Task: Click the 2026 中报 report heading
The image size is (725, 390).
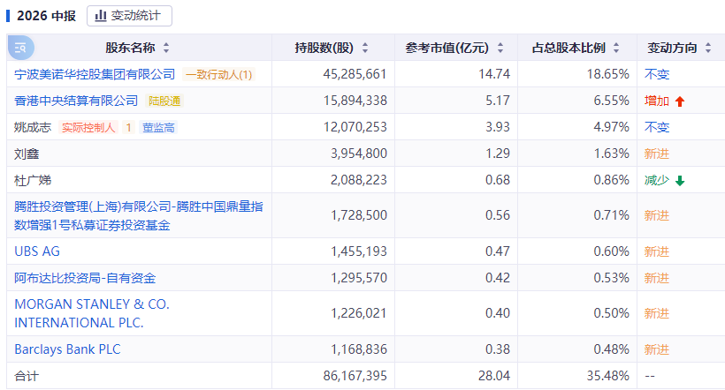Action: [x=46, y=16]
